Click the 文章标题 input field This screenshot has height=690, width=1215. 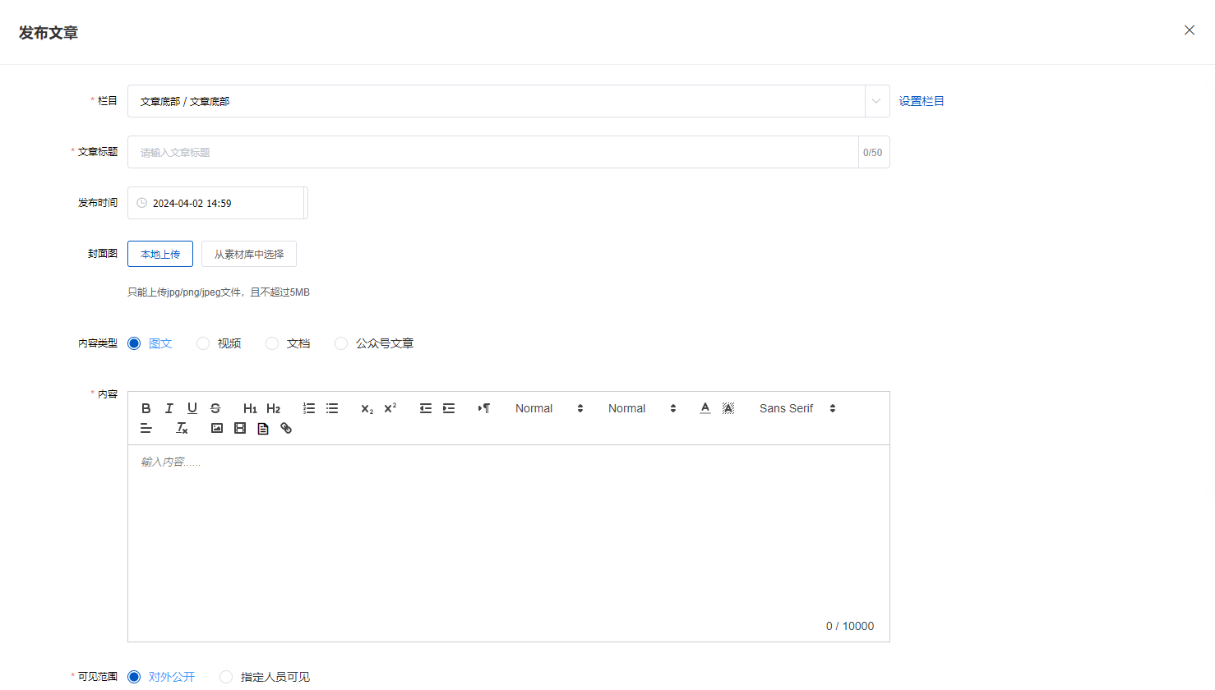click(x=493, y=152)
